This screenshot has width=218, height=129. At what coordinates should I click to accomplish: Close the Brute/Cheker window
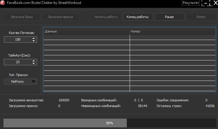(216, 3)
